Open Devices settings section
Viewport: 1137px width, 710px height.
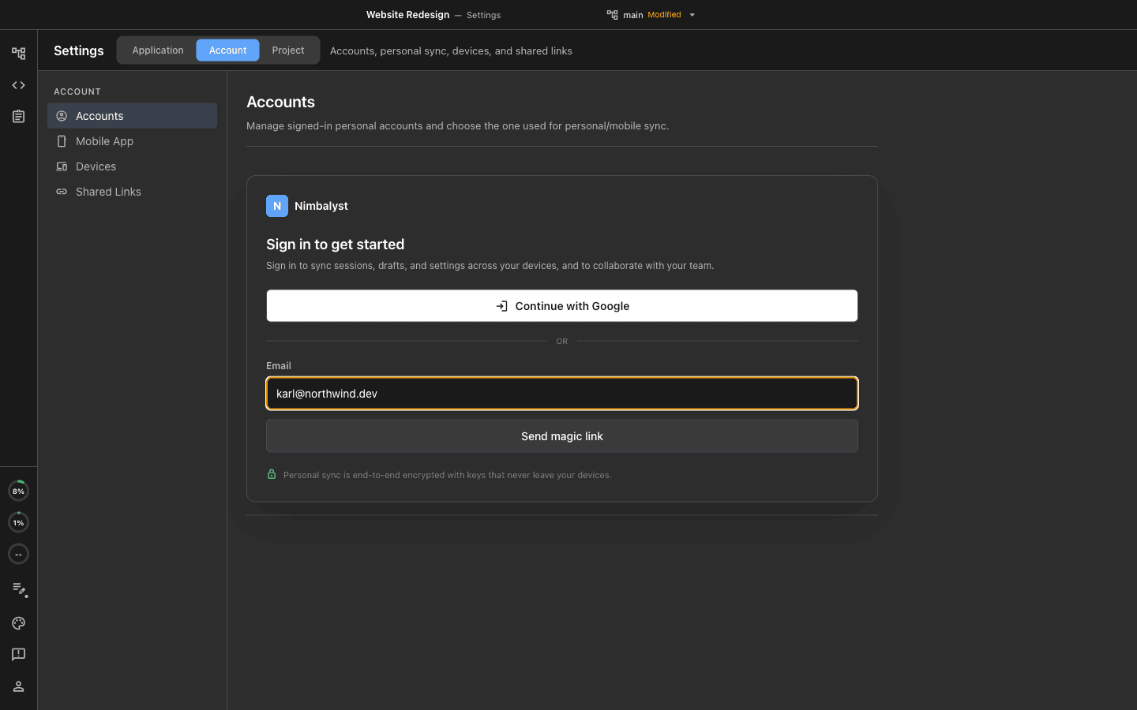tap(132, 166)
